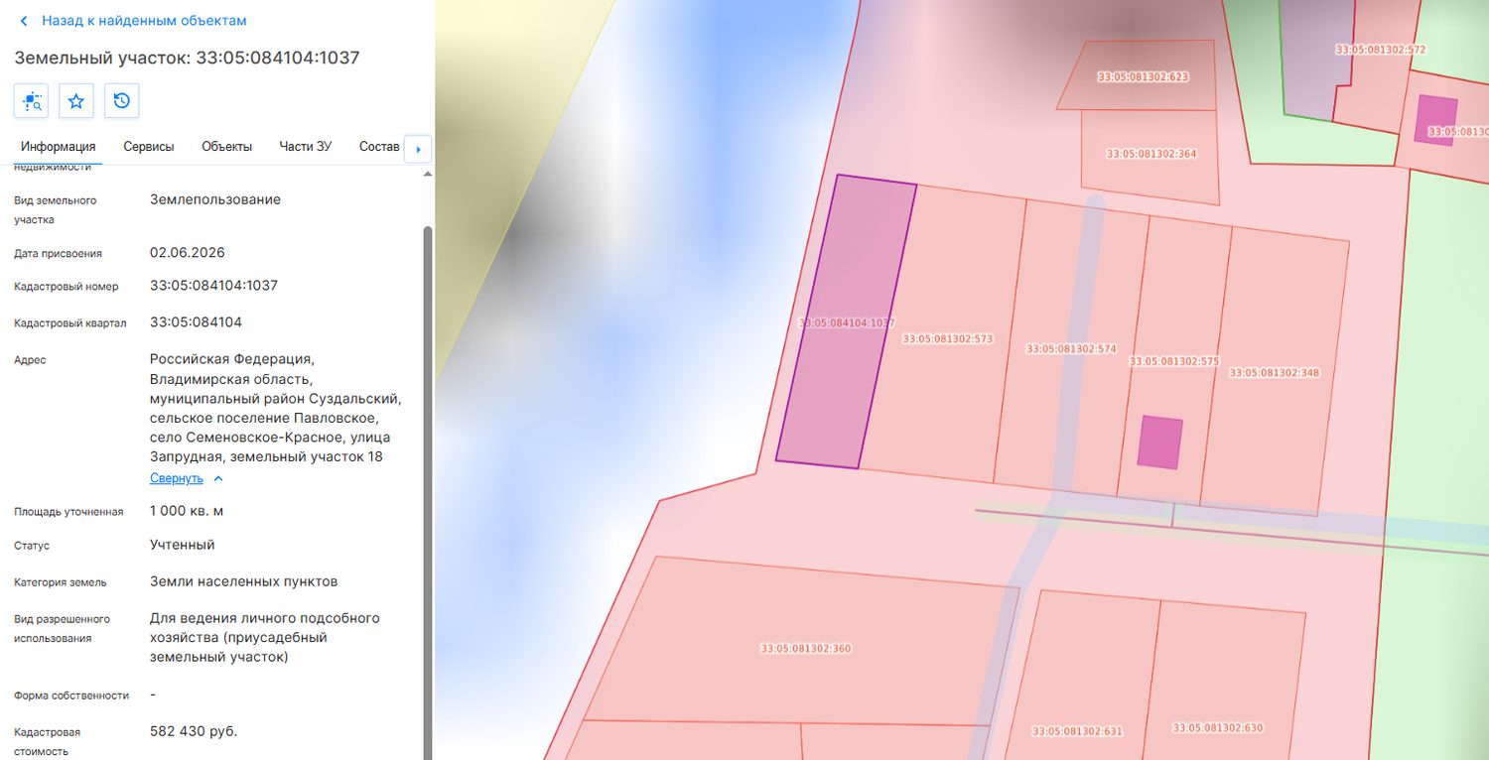Click map label 33:05:081302:364
The width and height of the screenshot is (1489, 760).
[x=1151, y=154]
